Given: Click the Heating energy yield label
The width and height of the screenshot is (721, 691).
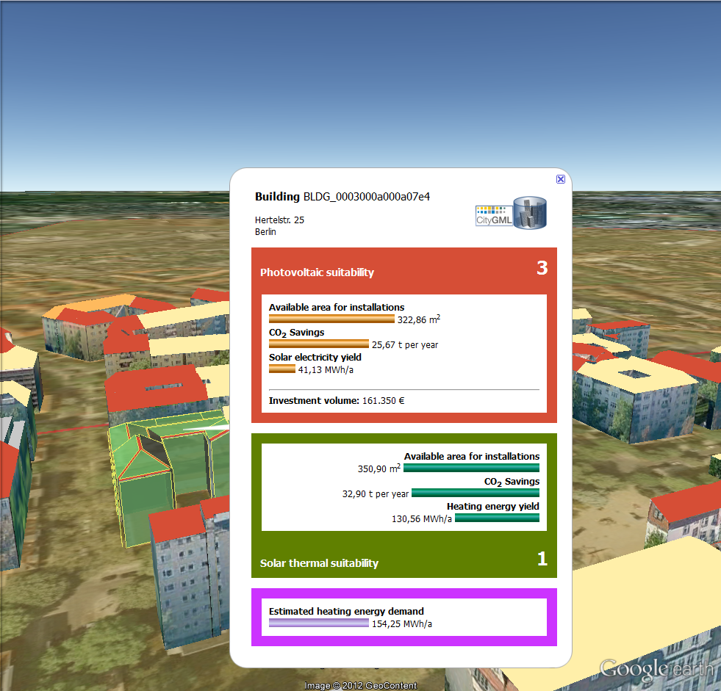Looking at the screenshot, I should (x=493, y=506).
